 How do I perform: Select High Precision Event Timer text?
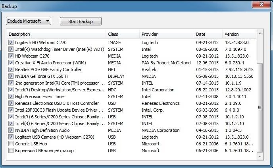click(x=40, y=97)
